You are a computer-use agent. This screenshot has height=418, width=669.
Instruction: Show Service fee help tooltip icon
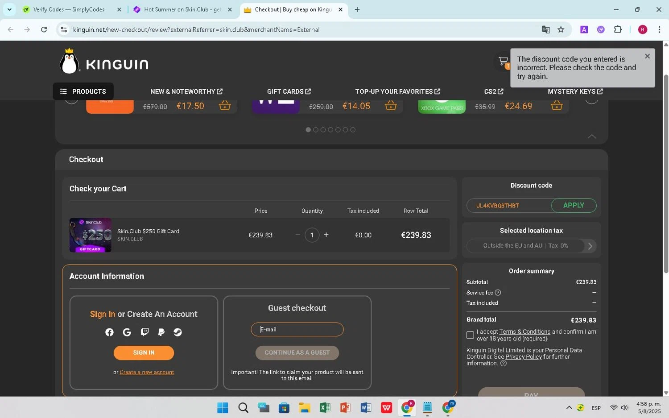click(498, 293)
